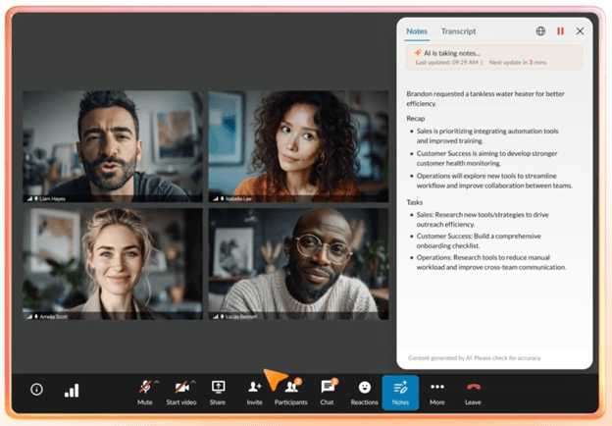The width and height of the screenshot is (612, 426).
Task: Click the globe language icon
Action: (540, 31)
